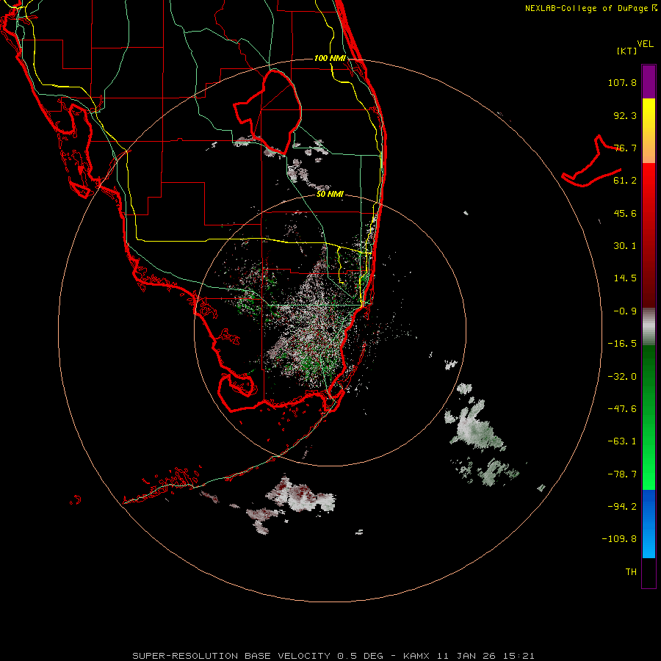The height and width of the screenshot is (661, 661).
Task: Click the offshore echo cluster southeast of Miami
Action: [x=475, y=426]
